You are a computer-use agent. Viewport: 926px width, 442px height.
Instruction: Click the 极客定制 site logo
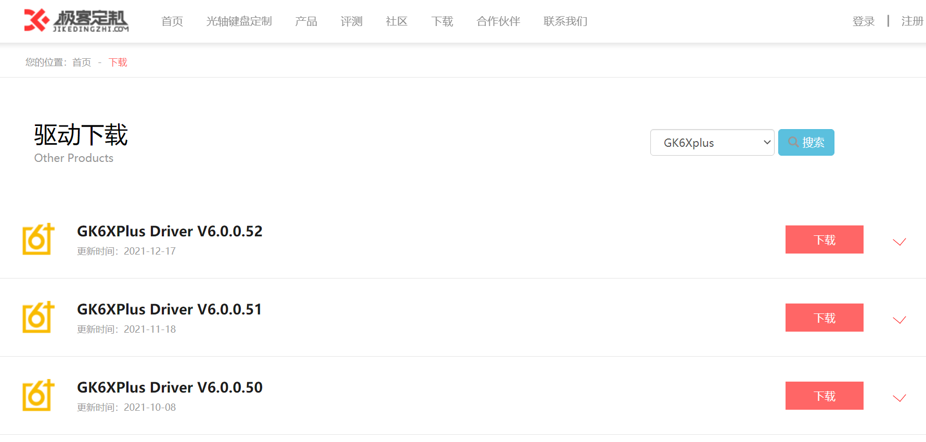(76, 21)
